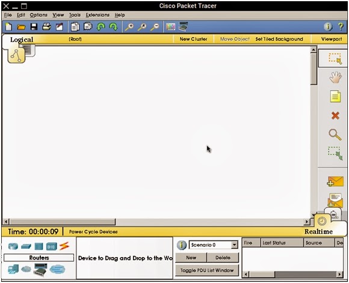Expand the Scenario 0 dropdown
349x283 pixels.
[x=234, y=245]
